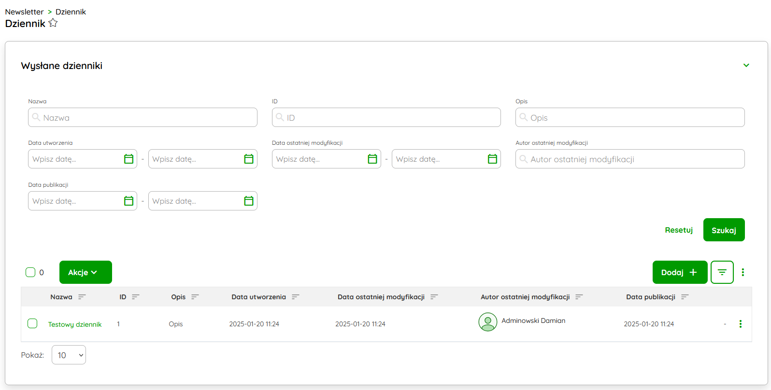The width and height of the screenshot is (771, 390).
Task: Check the Testowy dziennik row checkbox
Action: point(32,323)
